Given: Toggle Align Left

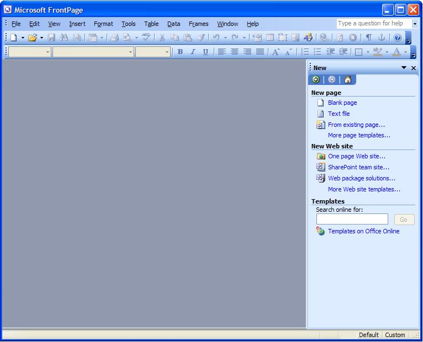Looking at the screenshot, I should pyautogui.click(x=222, y=52).
